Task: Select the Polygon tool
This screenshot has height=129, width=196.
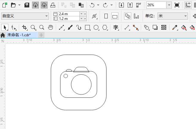Action: click(x=105, y=27)
